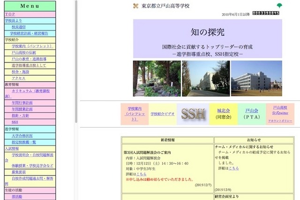Click 第3回入試問題解説会のご案内 heading
Image resolution: width=300 pixels, height=200 pixels.
pyautogui.click(x=147, y=153)
